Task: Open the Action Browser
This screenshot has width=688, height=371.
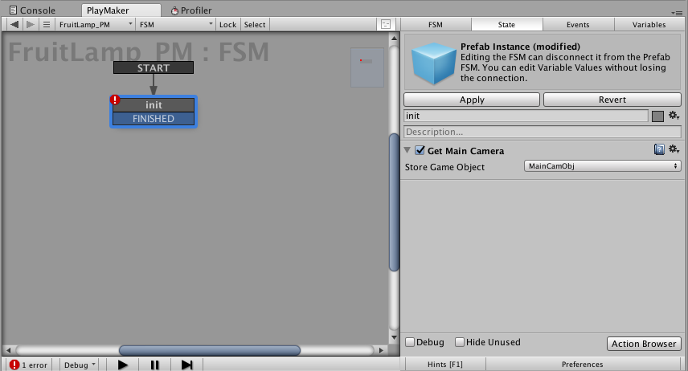Action: point(644,344)
